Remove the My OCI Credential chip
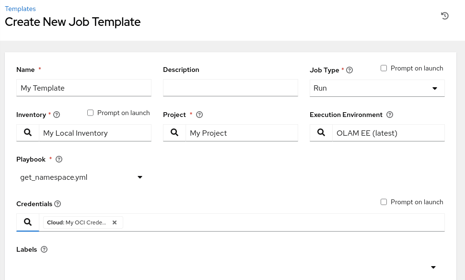Image resolution: width=465 pixels, height=280 pixels. [115, 222]
